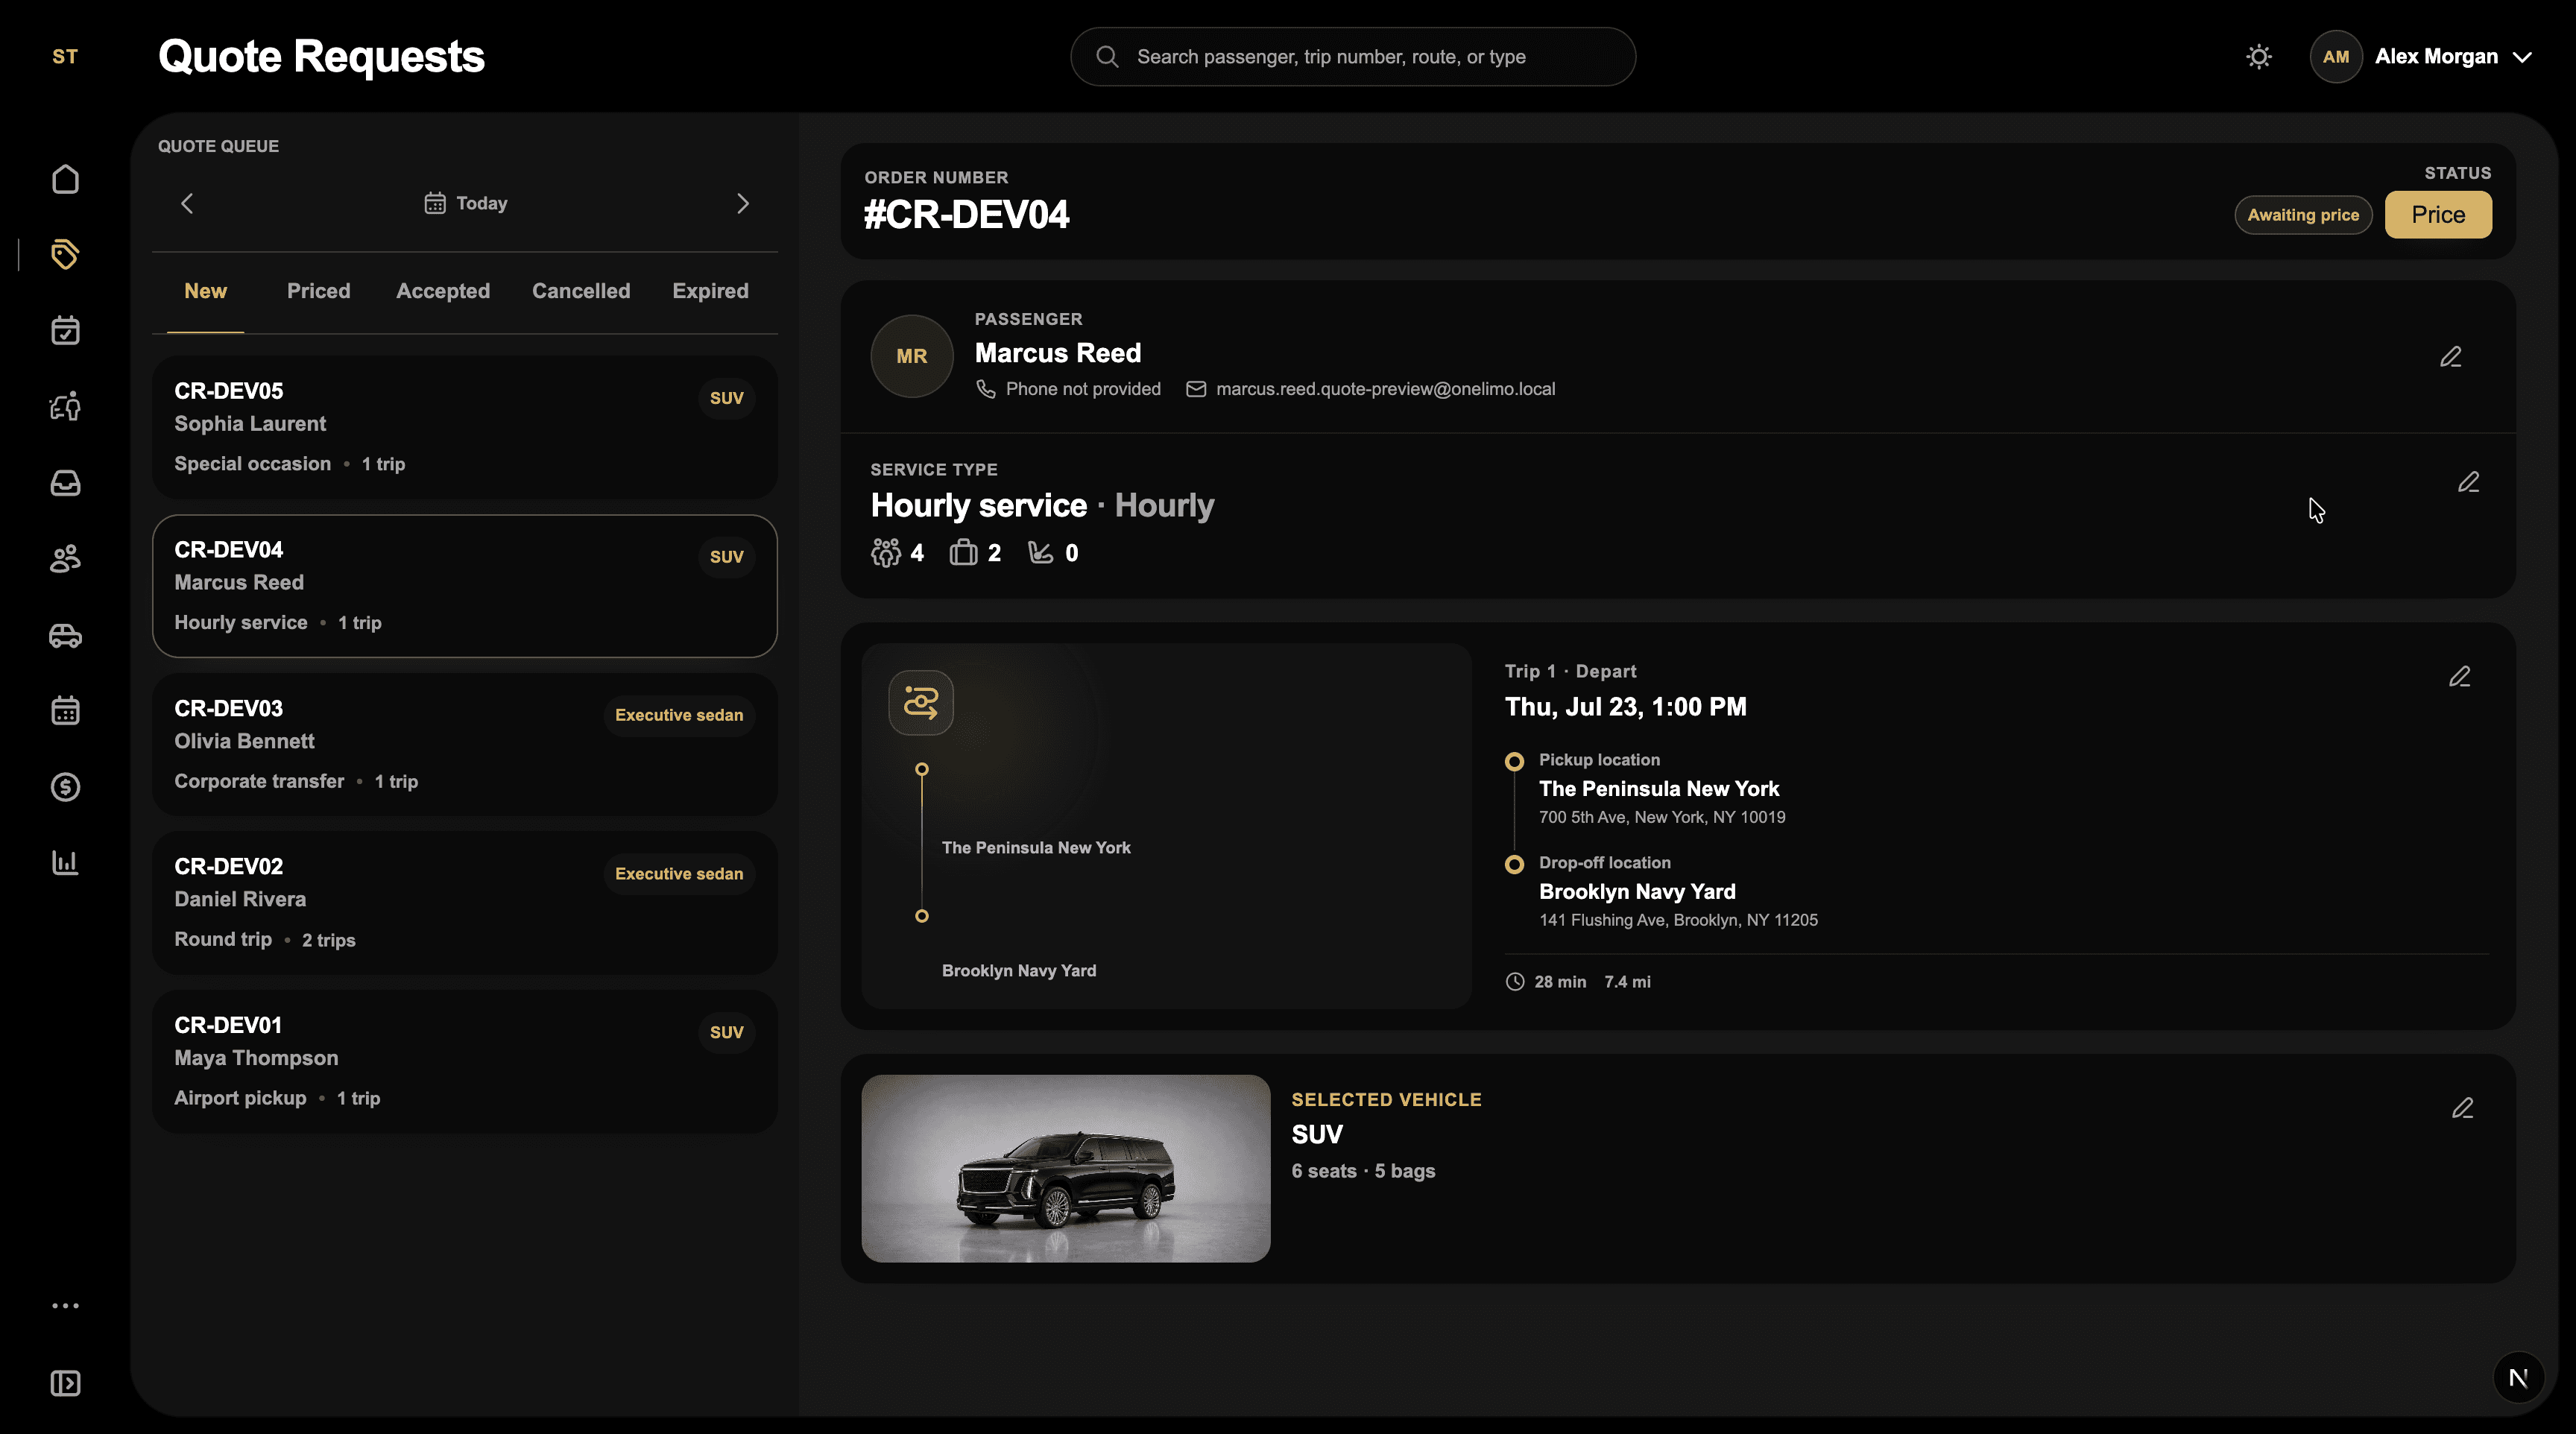
Task: Click the search magnifier icon
Action: pyautogui.click(x=1107, y=57)
